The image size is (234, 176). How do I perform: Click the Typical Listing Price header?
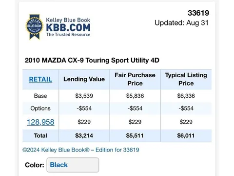(x=186, y=79)
